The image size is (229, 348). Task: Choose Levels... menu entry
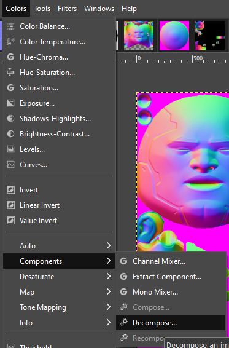[59, 149]
